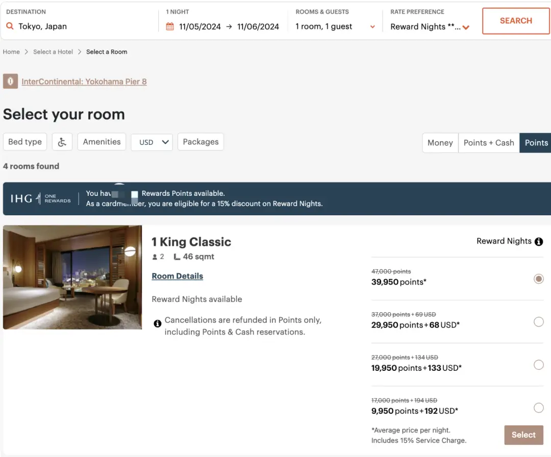Click the 1 King Classic room photo
Screen dimensions: 551x457
[x=72, y=277]
